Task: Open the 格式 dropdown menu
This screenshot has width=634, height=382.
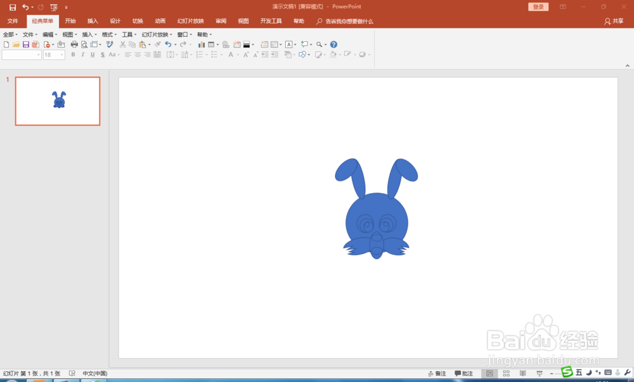Action: tap(109, 35)
